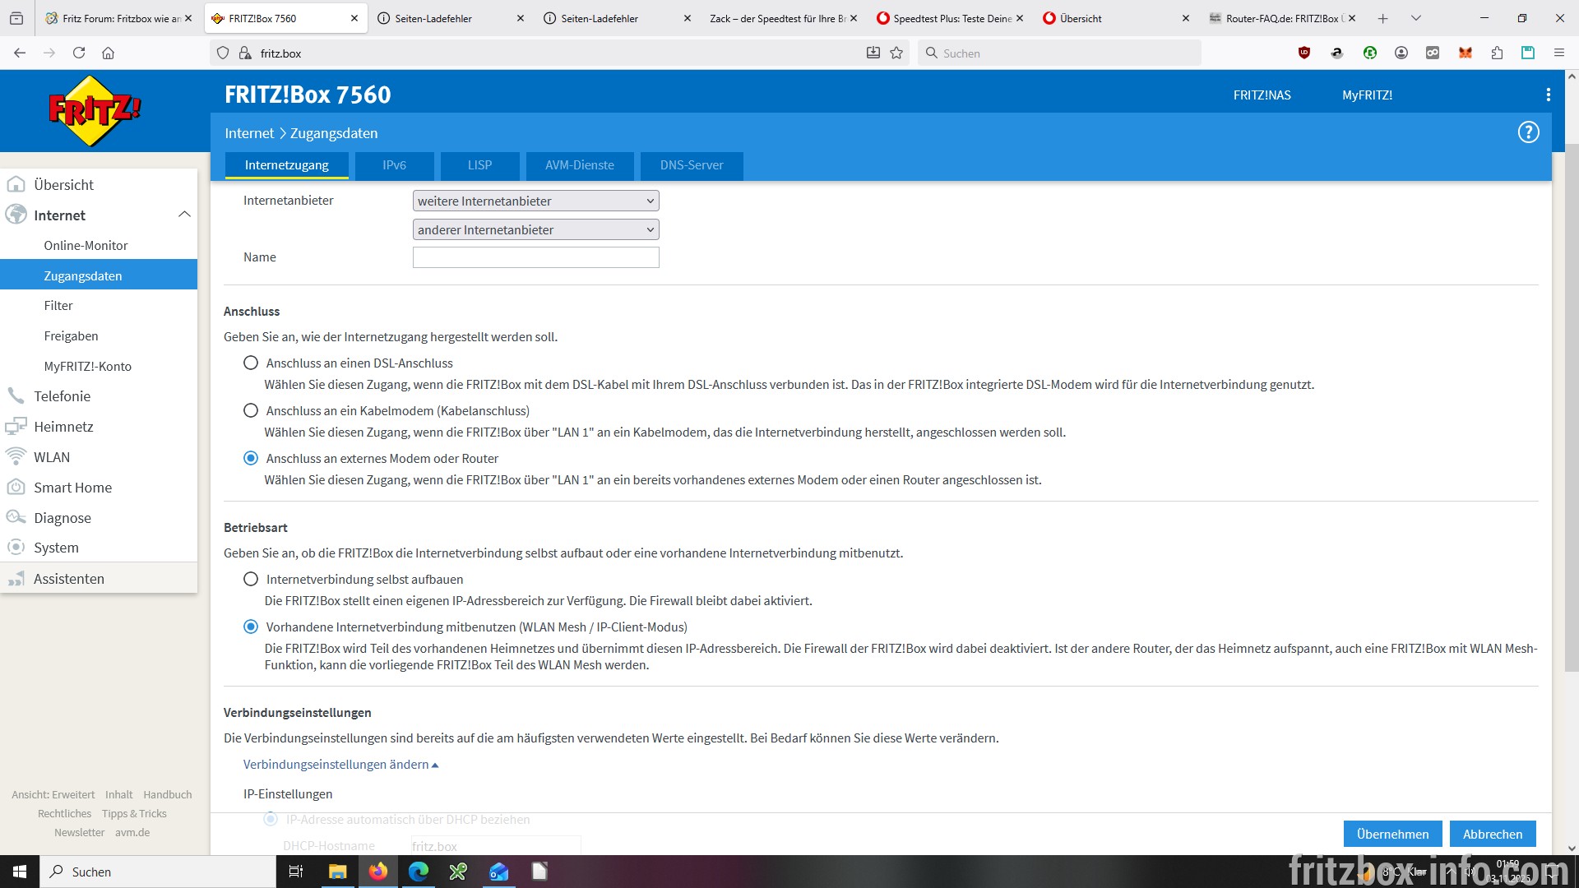The height and width of the screenshot is (888, 1579).
Task: Open the MyFRITZ! header link
Action: tap(1367, 95)
